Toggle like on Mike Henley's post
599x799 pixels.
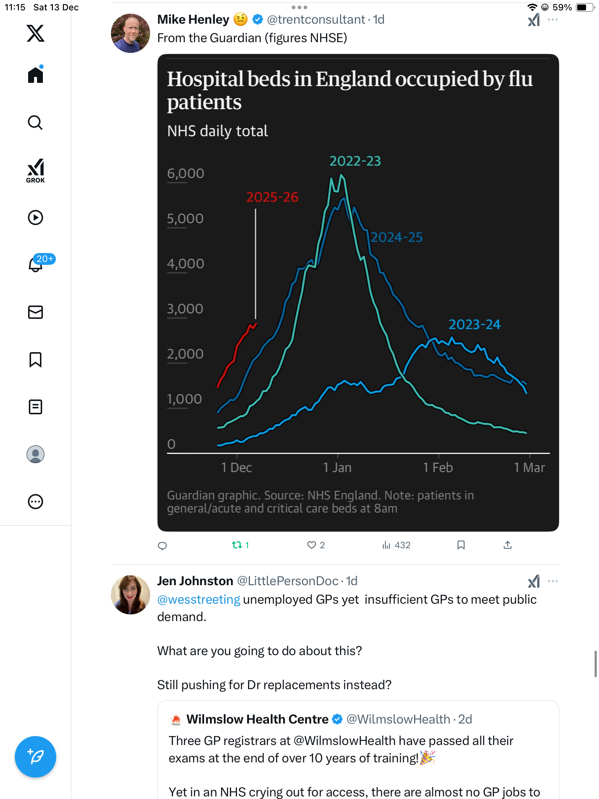pos(312,545)
